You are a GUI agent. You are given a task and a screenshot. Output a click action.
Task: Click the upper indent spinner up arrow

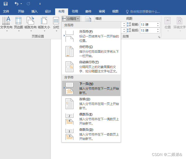point(124,23)
